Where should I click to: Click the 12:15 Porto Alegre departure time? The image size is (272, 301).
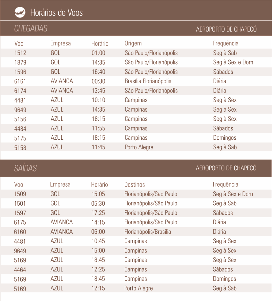pyautogui.click(x=98, y=288)
